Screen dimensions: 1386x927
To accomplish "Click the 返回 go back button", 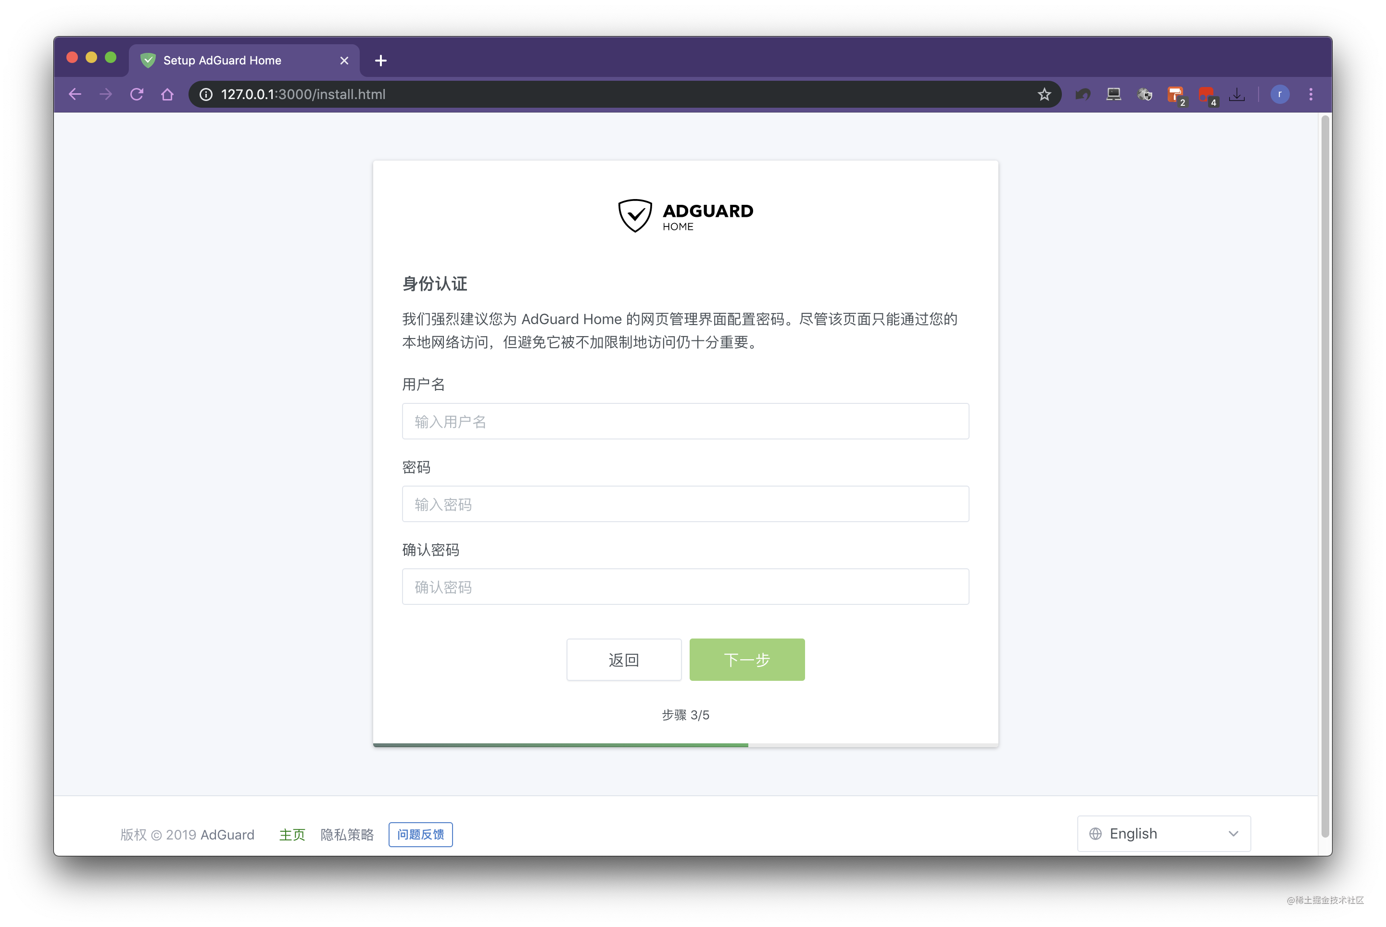I will pyautogui.click(x=623, y=659).
